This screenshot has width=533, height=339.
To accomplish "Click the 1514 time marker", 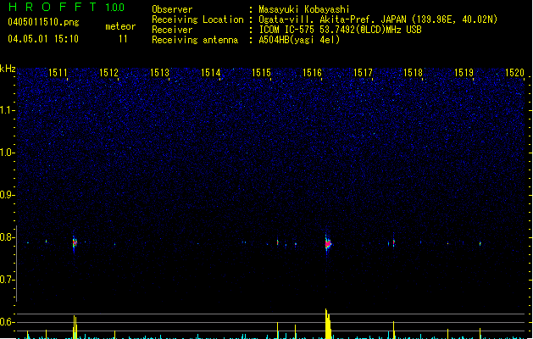I will coord(210,73).
